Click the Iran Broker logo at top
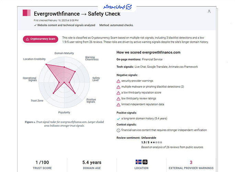The width and height of the screenshot is (235, 172). 117,7
